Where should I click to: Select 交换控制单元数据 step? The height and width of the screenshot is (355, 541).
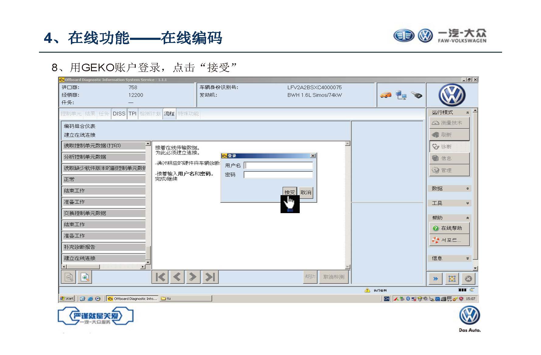coord(104,213)
